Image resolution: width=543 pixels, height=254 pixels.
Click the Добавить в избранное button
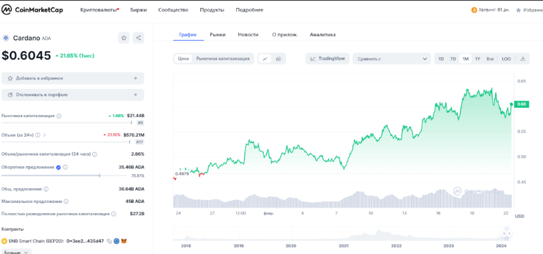[x=73, y=78]
